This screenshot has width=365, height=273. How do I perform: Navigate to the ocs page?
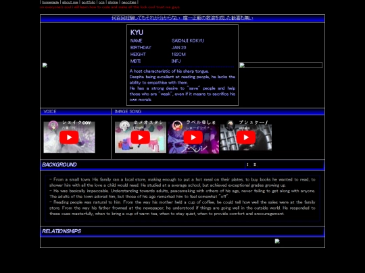(x=101, y=2)
